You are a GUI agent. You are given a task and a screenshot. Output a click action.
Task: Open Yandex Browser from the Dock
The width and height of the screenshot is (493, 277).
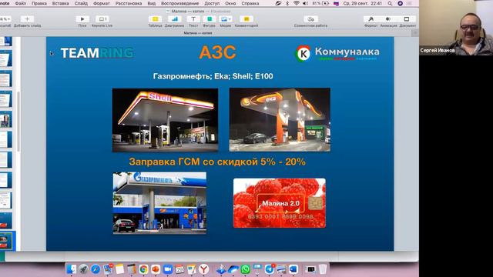coord(203,269)
